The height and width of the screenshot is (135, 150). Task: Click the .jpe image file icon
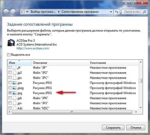14,83
